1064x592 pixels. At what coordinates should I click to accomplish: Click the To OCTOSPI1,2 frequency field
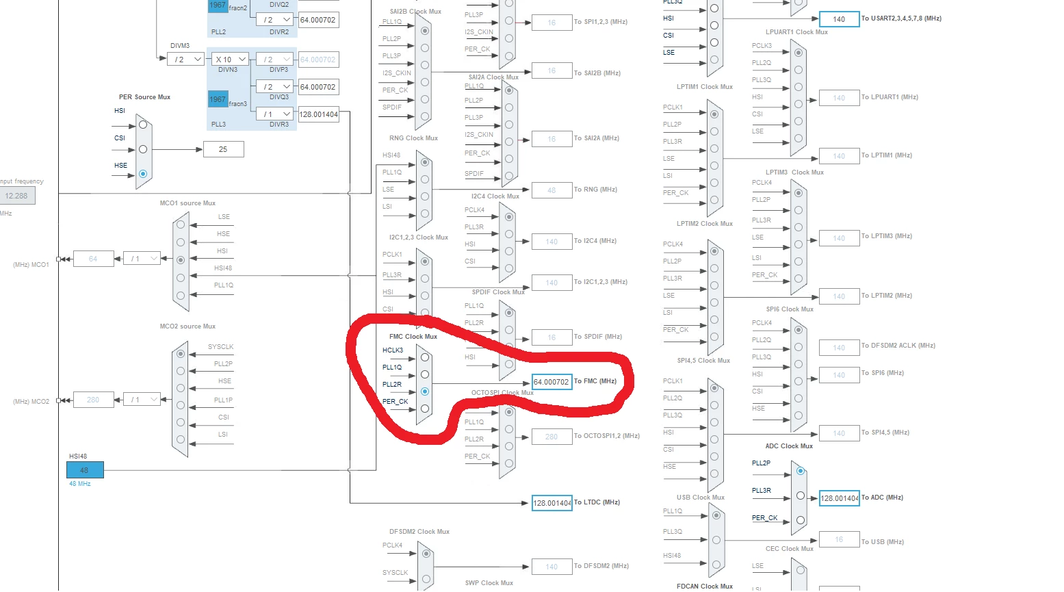click(x=552, y=437)
